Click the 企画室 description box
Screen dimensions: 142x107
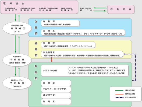(x=83, y=32)
